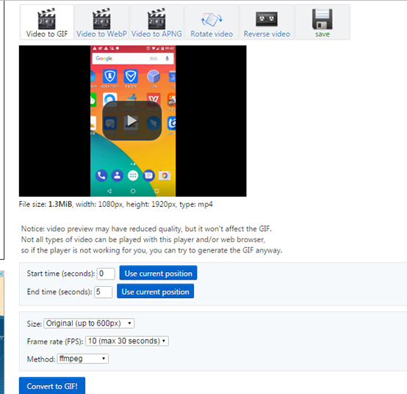Viewport: 407px width, 394px height.
Task: Play the video preview
Action: point(132,121)
